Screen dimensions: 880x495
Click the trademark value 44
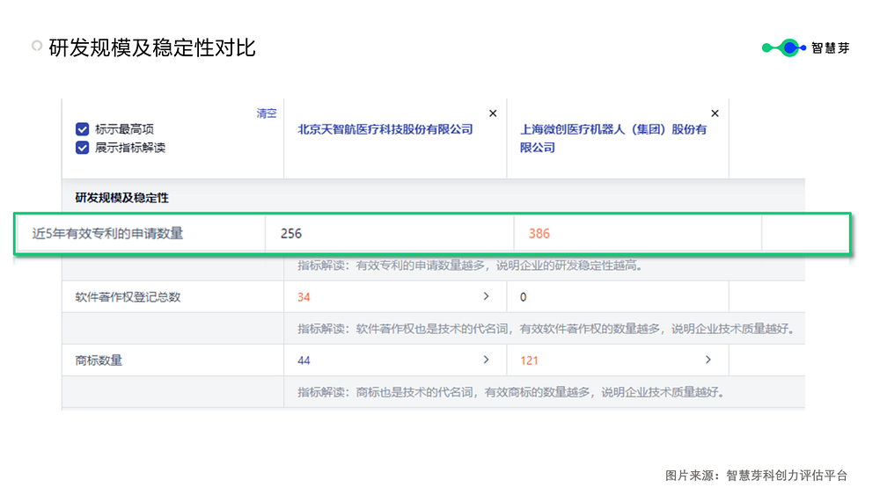[304, 360]
